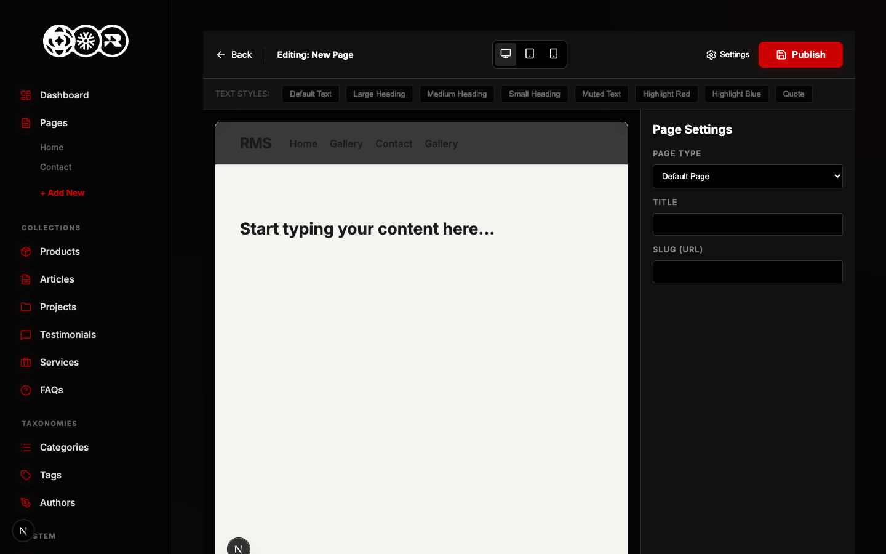Apply Highlight Red style

click(666, 94)
